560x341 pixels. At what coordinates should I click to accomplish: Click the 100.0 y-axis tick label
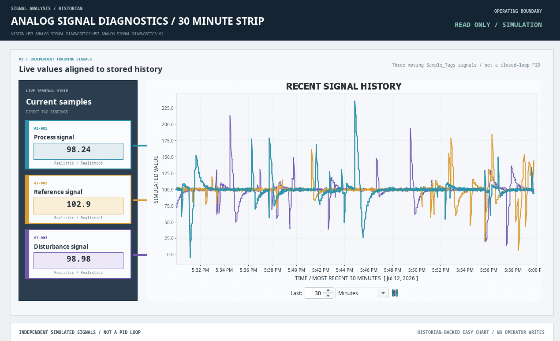click(168, 190)
